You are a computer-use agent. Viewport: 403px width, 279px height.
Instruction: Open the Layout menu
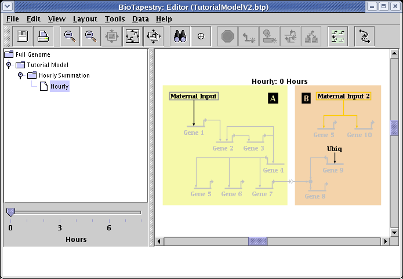85,19
